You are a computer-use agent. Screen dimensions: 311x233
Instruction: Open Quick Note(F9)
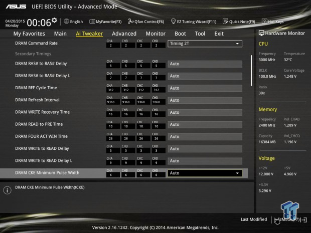point(239,22)
